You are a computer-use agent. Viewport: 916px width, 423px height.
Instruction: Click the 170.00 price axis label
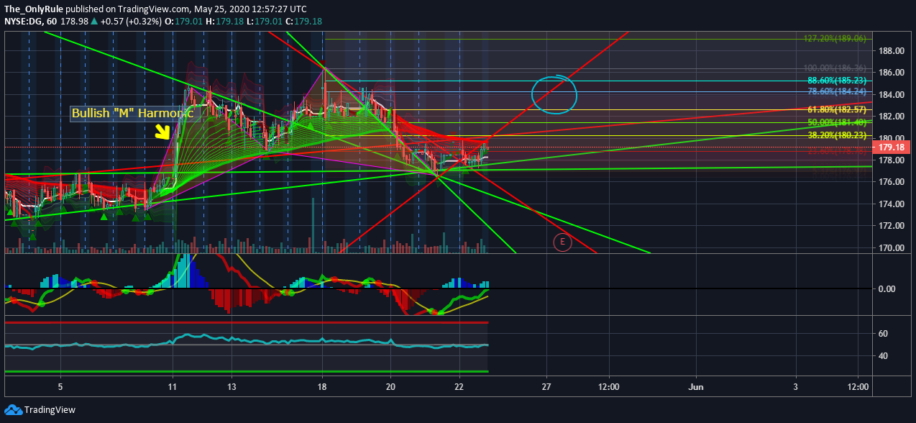coord(890,247)
